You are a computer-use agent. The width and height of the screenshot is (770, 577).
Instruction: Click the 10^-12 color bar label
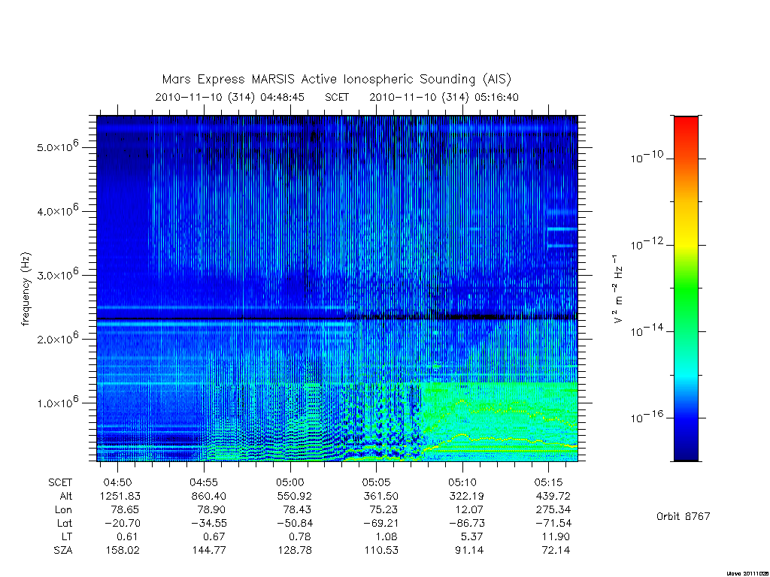tap(647, 243)
